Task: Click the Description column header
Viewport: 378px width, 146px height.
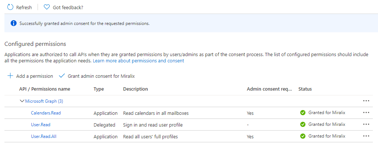Action: [136, 89]
